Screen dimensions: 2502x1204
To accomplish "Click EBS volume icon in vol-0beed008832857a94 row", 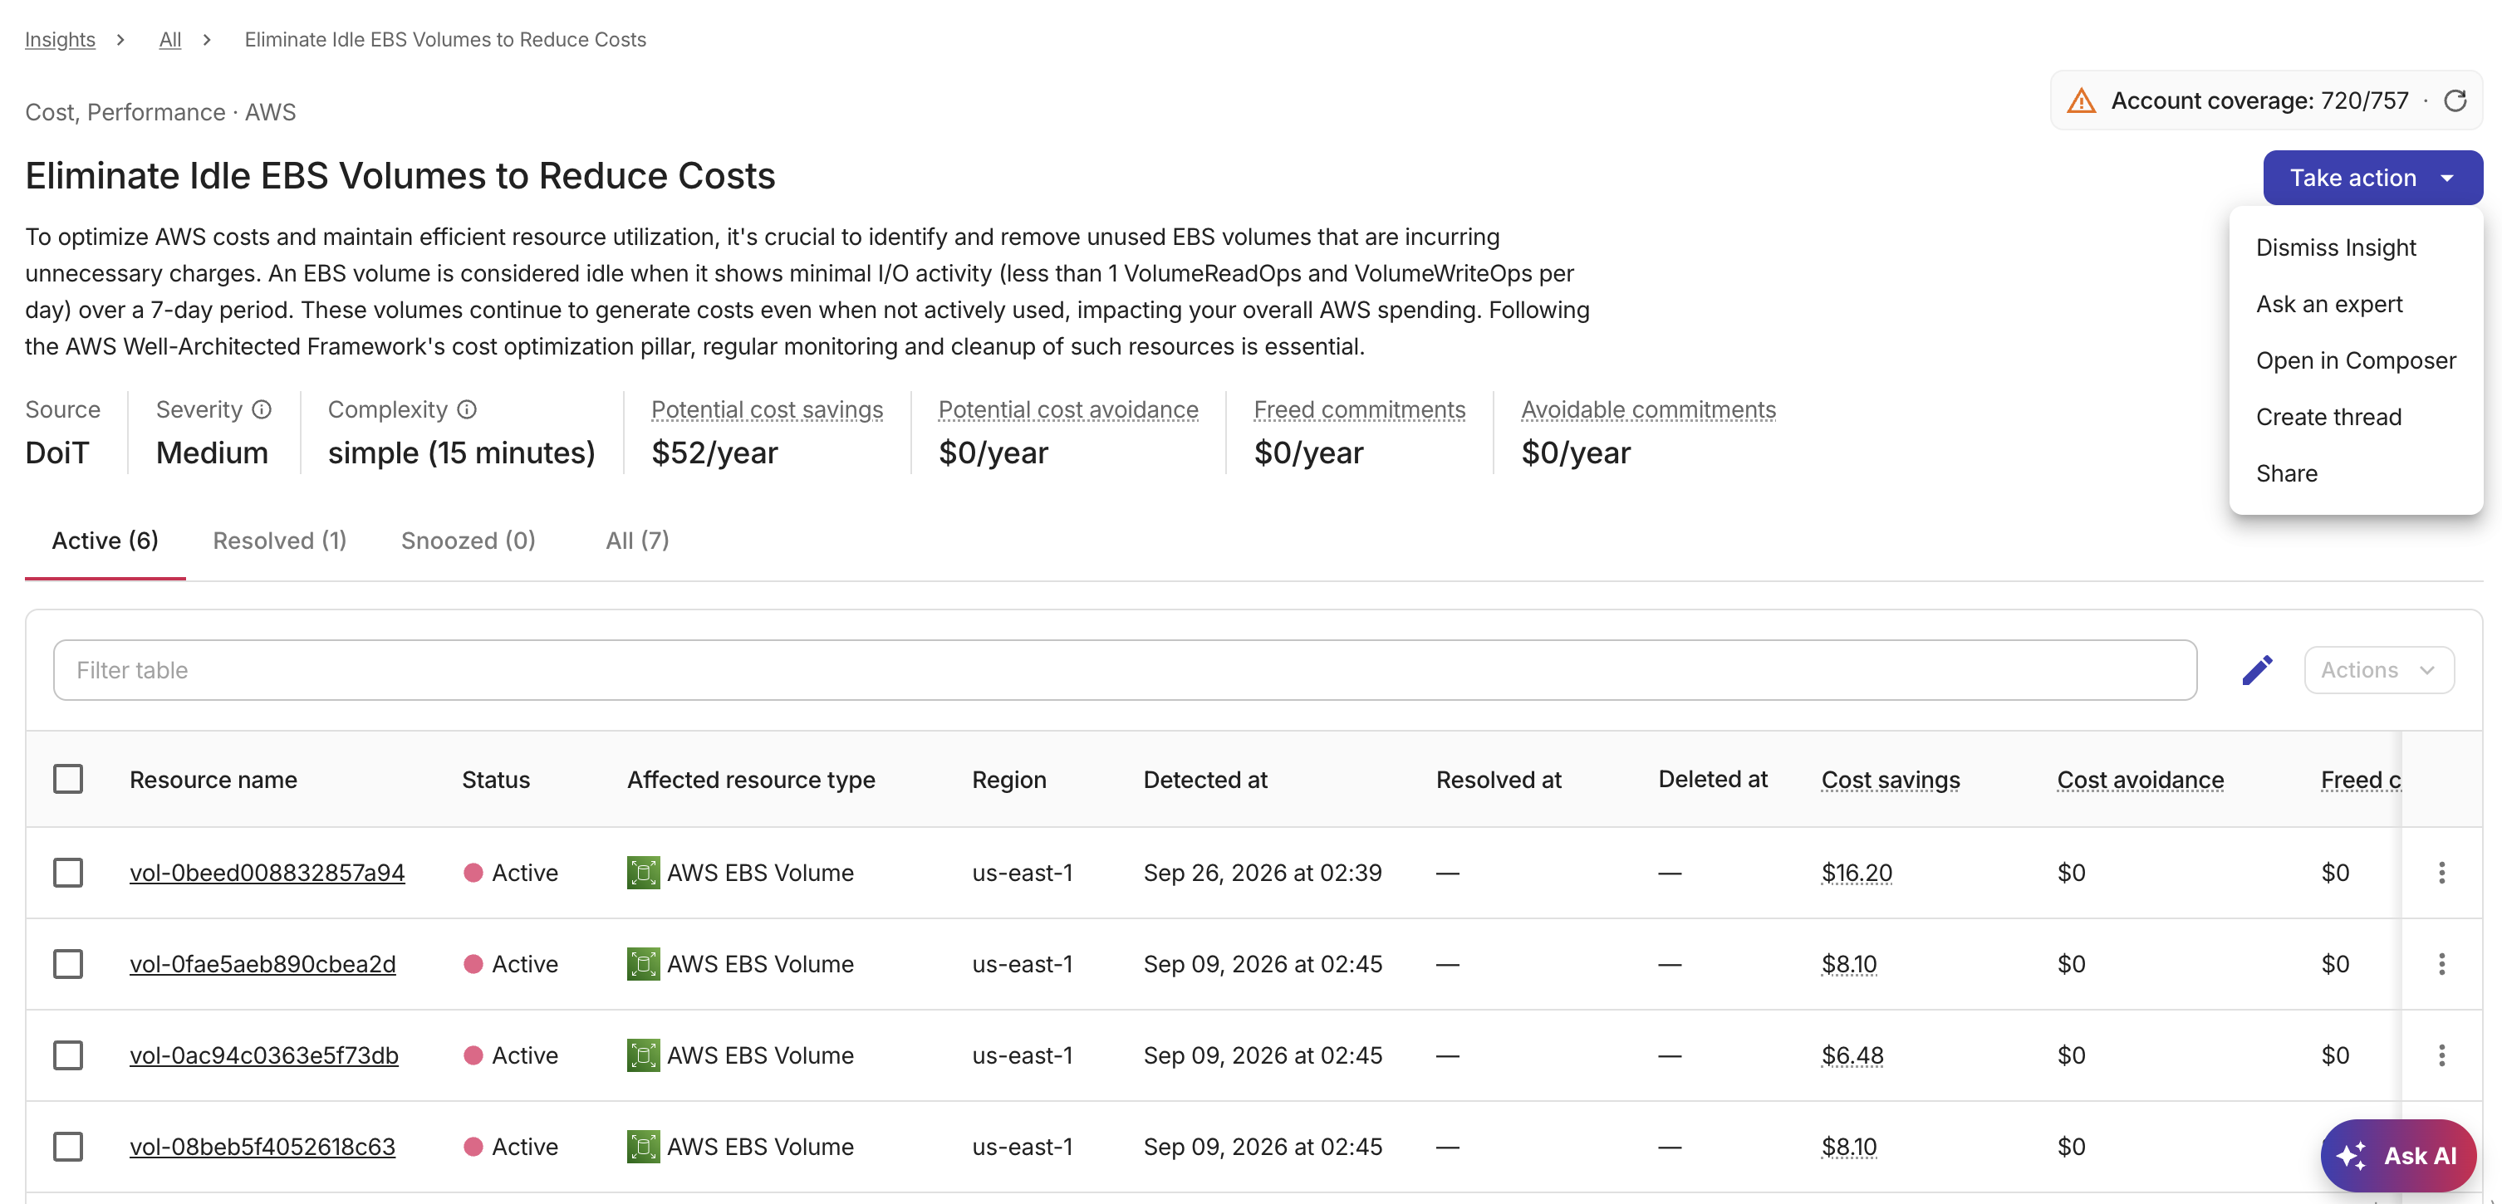I will click(643, 873).
